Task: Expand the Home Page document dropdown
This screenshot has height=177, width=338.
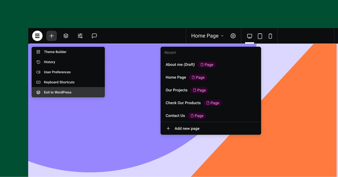Action: coord(207,36)
